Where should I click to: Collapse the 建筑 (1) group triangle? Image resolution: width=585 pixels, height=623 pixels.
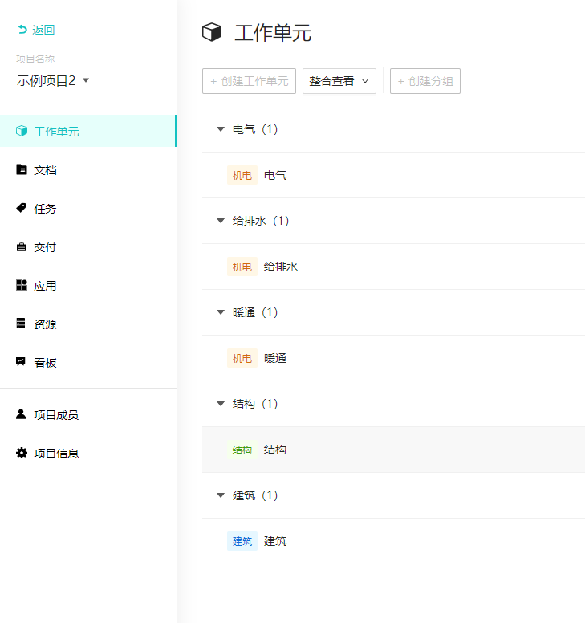(221, 495)
